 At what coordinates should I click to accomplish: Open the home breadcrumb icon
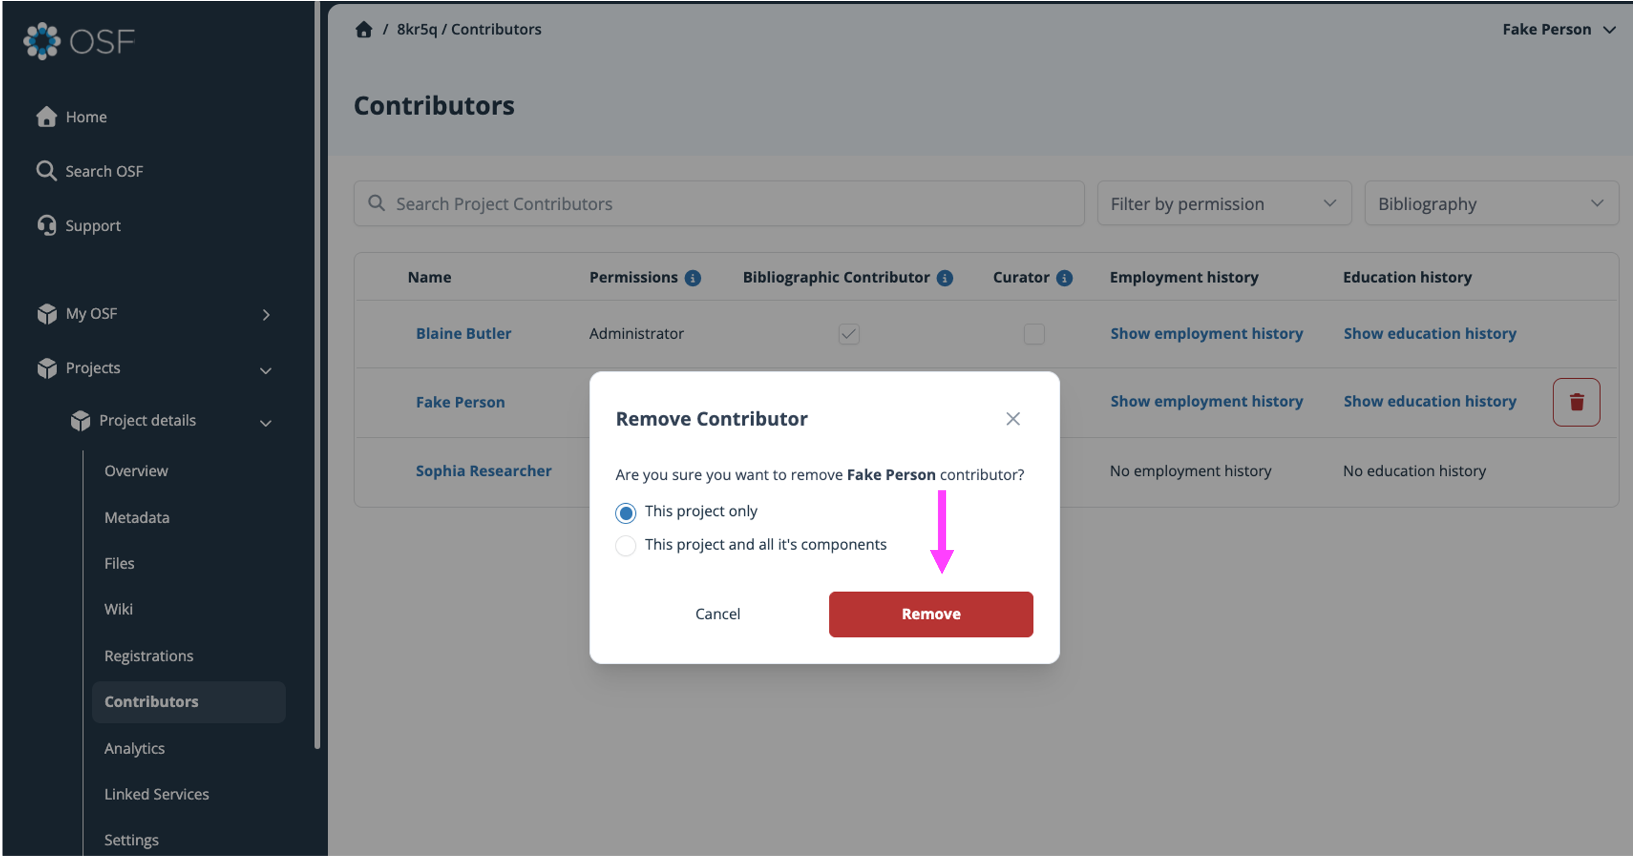[364, 29]
